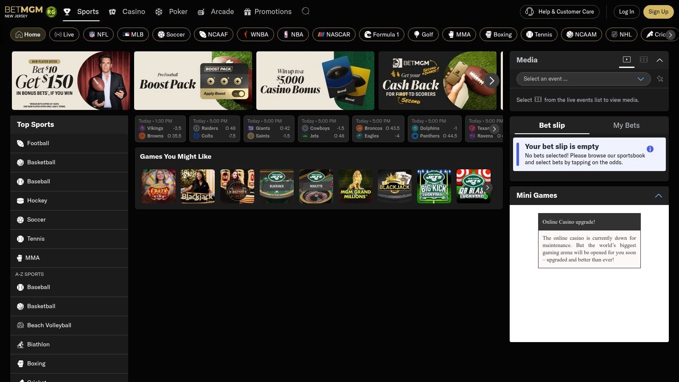The width and height of the screenshot is (679, 382).
Task: Open the Select an event dropdown
Action: [583, 79]
